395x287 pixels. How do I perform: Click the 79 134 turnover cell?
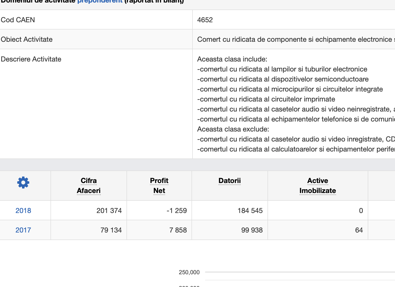point(111,230)
